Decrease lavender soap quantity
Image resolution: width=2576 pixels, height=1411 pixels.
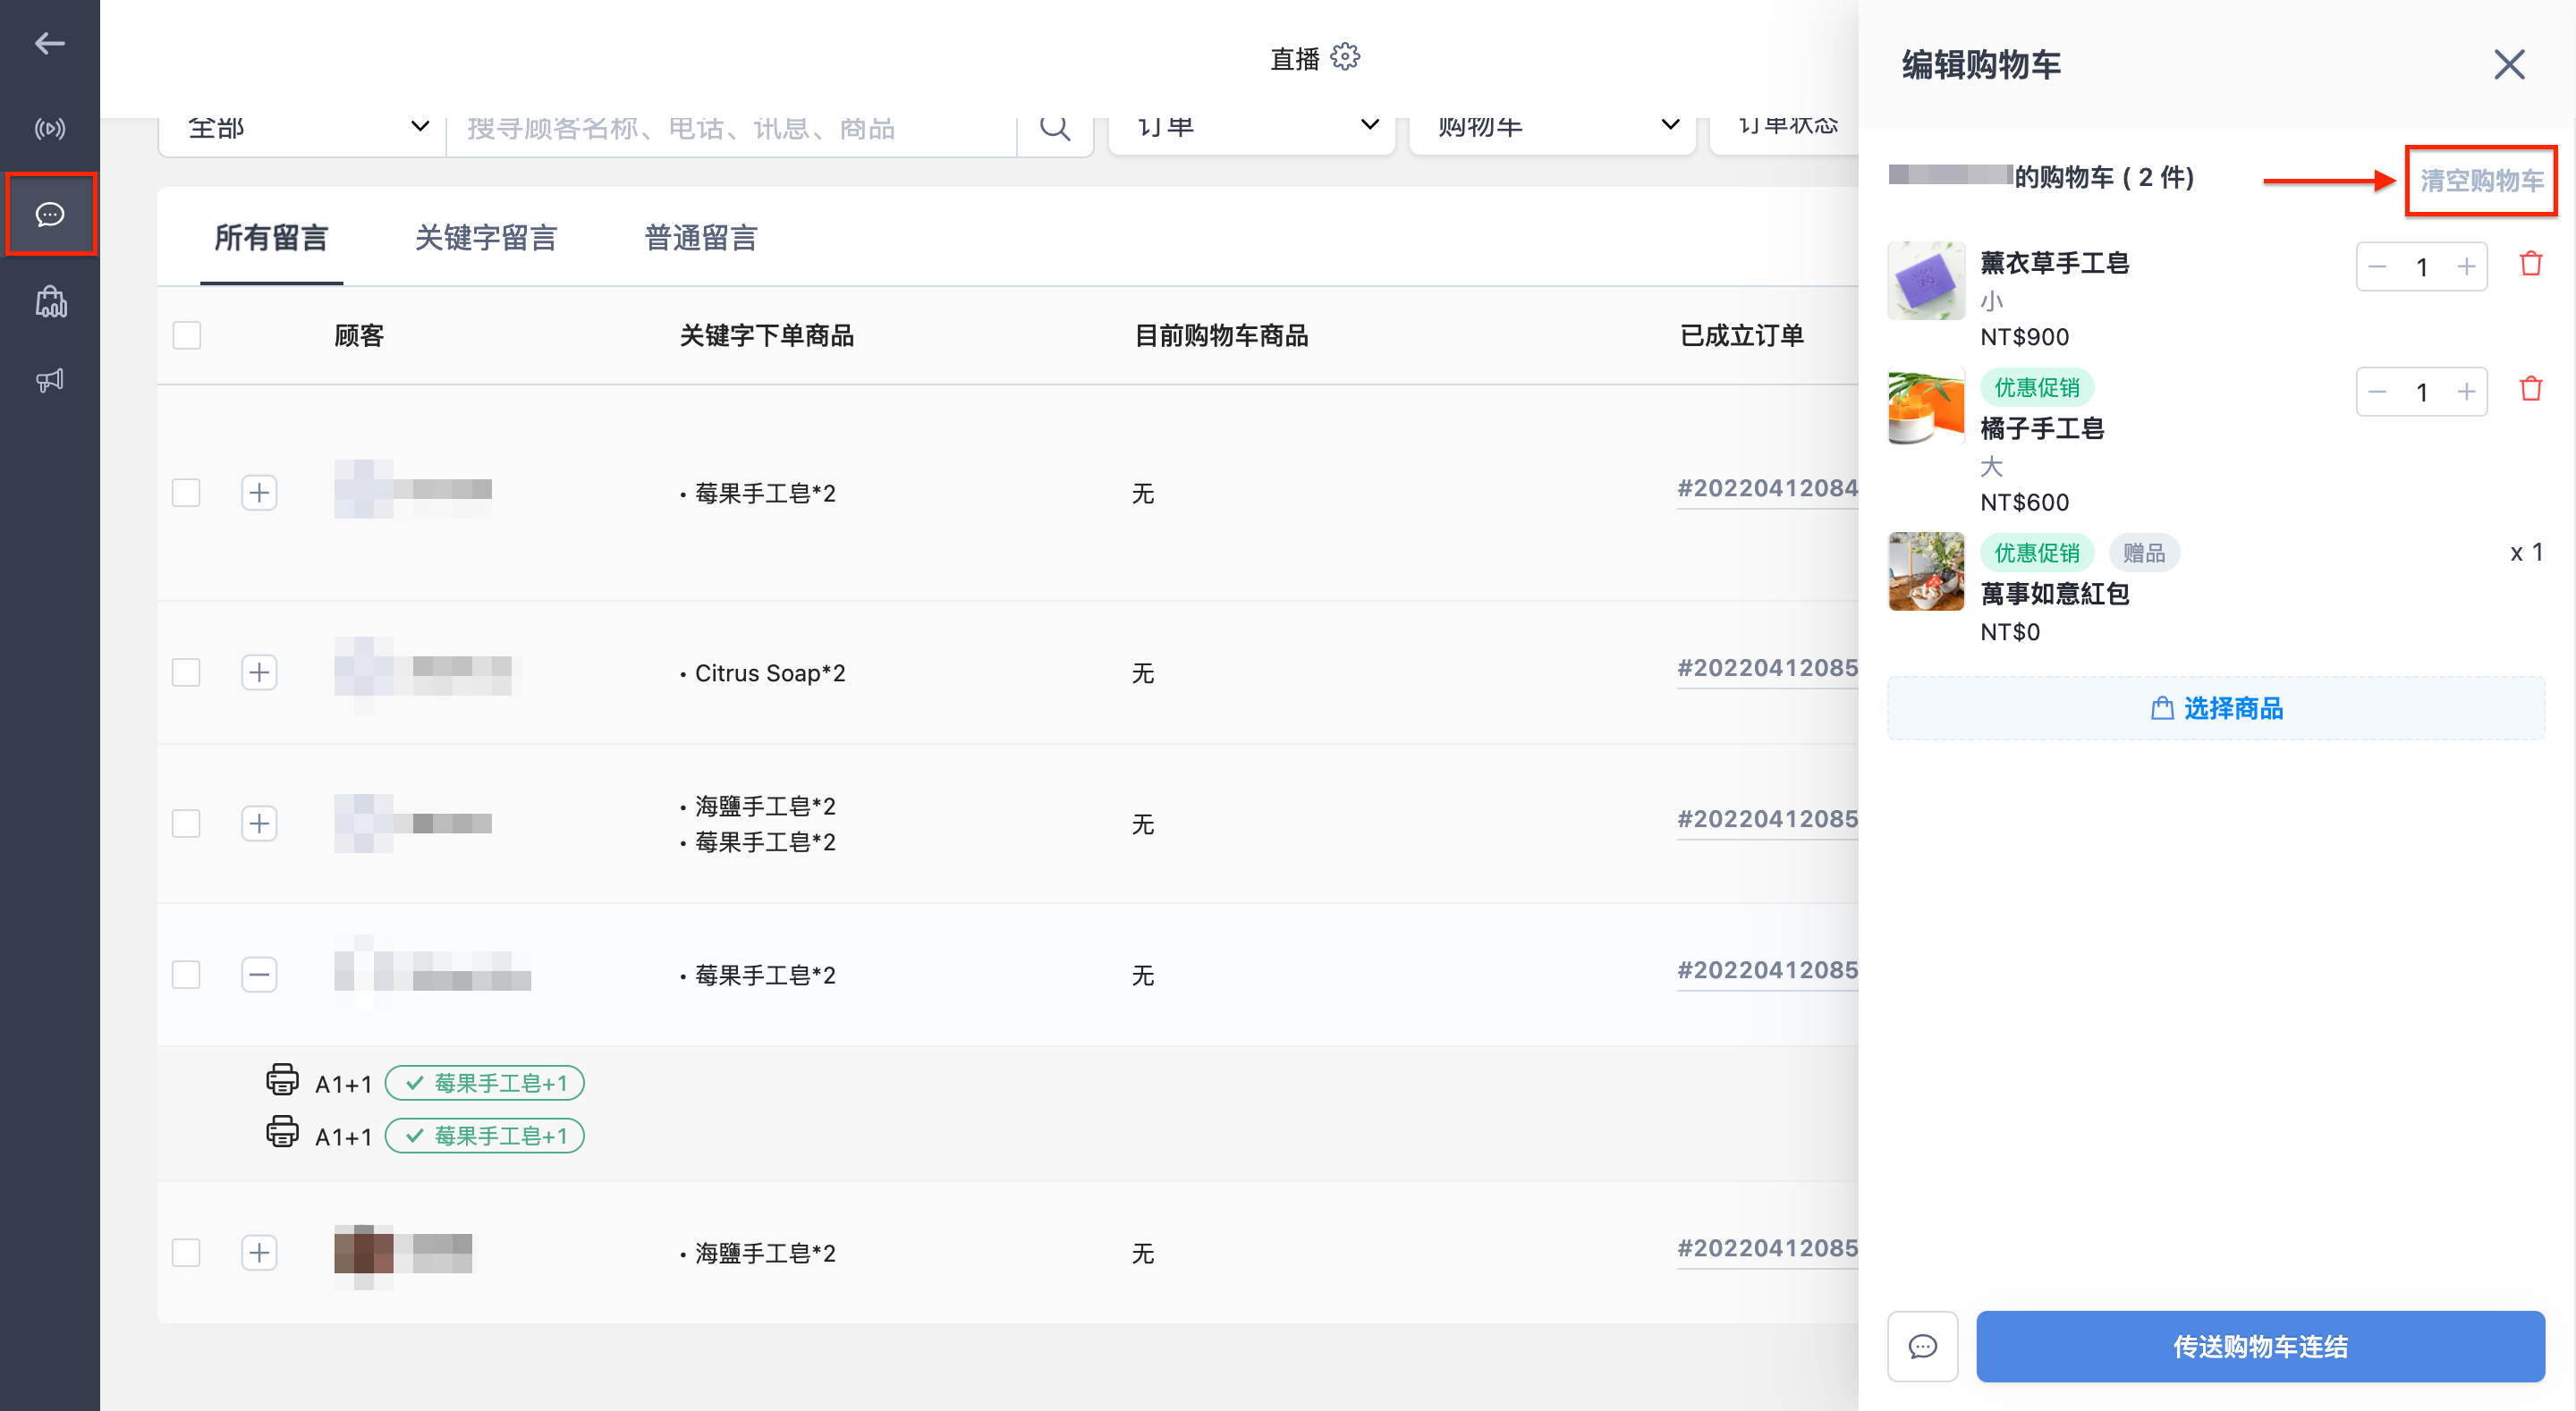[2378, 267]
